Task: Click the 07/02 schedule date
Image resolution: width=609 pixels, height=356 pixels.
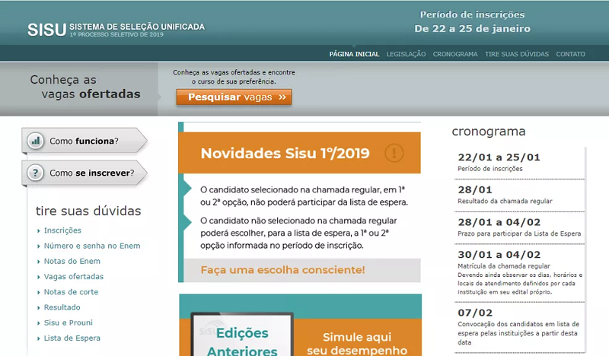Action: coord(475,313)
